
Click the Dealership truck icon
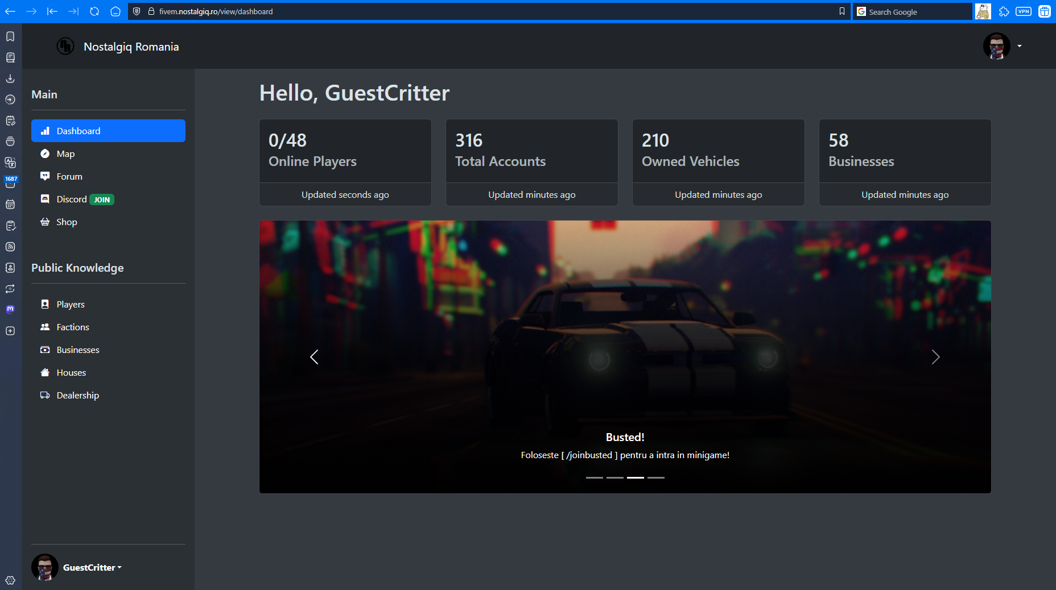click(x=45, y=396)
